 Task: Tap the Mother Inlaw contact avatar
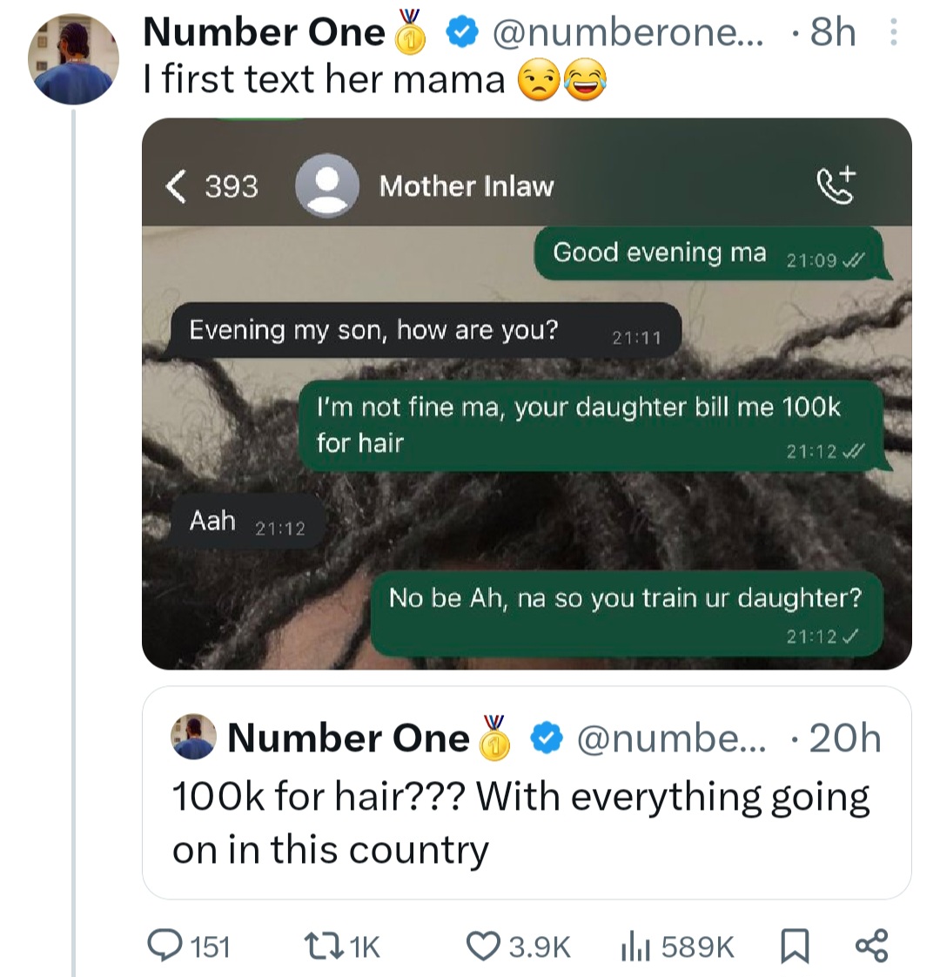[327, 185]
